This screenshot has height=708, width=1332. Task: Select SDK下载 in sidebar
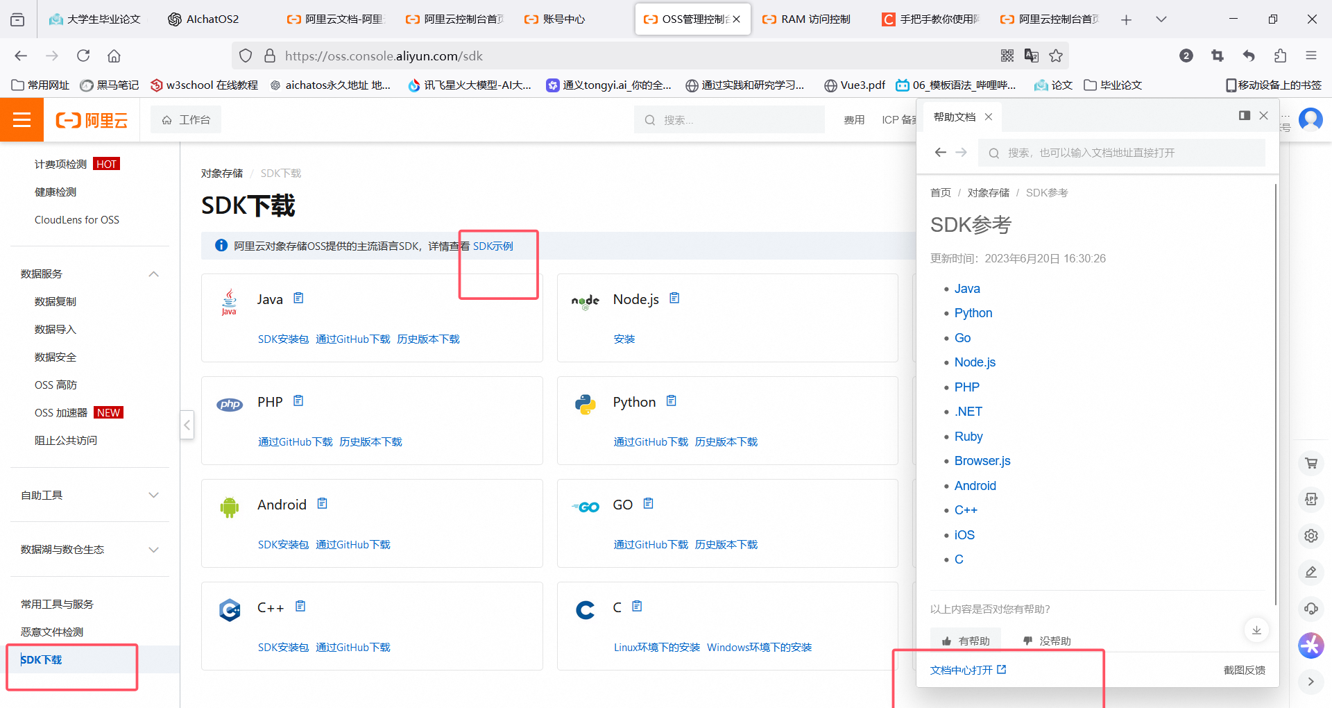(42, 660)
